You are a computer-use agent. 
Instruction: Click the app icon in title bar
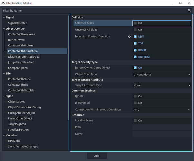pyautogui.click(x=4, y=3)
